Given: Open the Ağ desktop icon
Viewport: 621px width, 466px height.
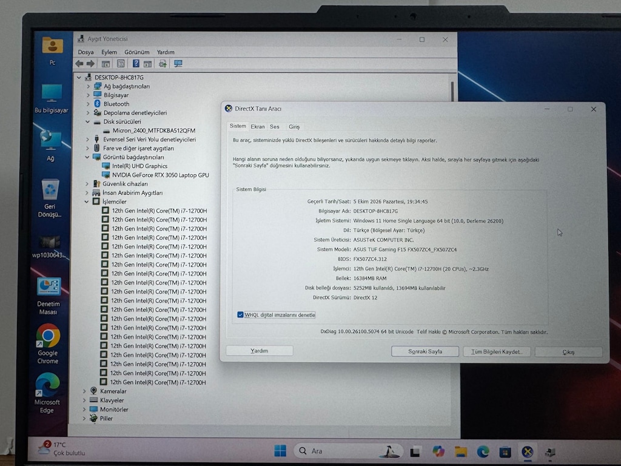Looking at the screenshot, I should coord(51,146).
